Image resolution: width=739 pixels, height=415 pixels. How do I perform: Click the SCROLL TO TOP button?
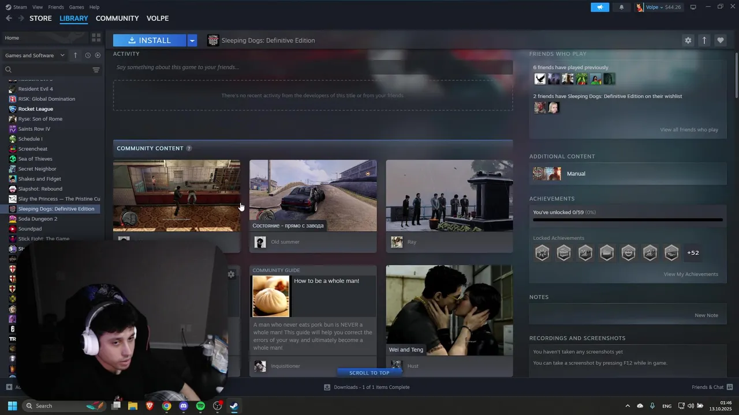click(369, 373)
